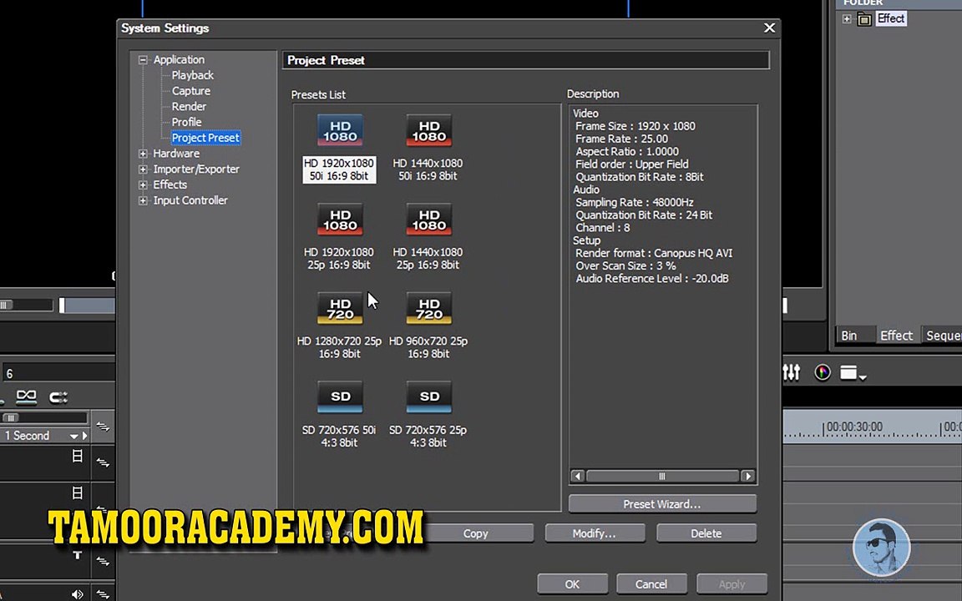Toggle sync-lock on first video track

click(x=103, y=462)
